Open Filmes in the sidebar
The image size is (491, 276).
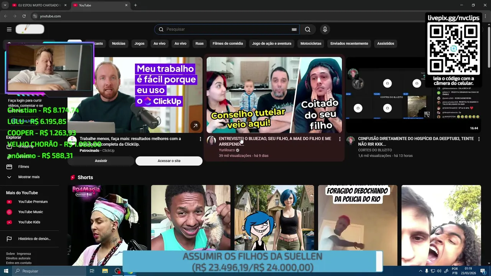(23, 167)
